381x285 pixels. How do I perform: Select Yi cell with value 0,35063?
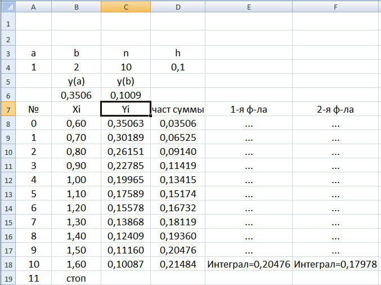coord(126,123)
